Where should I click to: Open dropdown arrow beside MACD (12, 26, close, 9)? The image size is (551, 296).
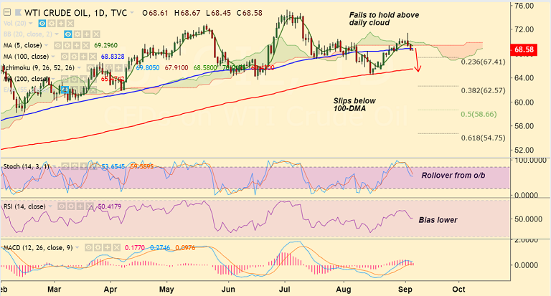tap(77, 247)
